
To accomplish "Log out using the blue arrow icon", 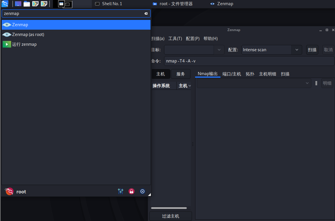I will (142, 191).
